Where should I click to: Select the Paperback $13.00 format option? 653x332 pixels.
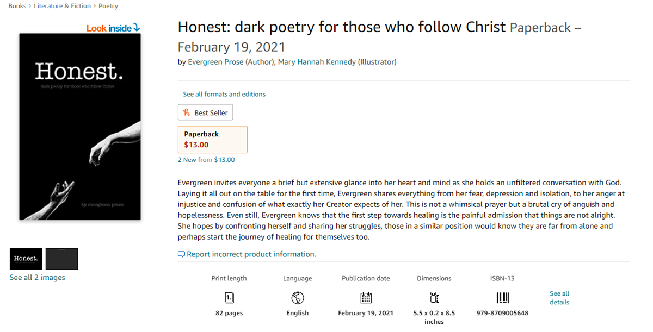coord(212,140)
